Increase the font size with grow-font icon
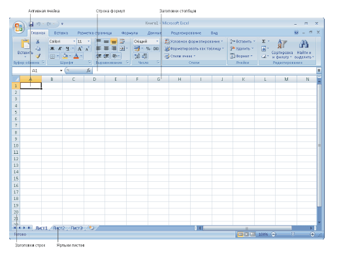The width and height of the screenshot is (341, 260). 80,49
